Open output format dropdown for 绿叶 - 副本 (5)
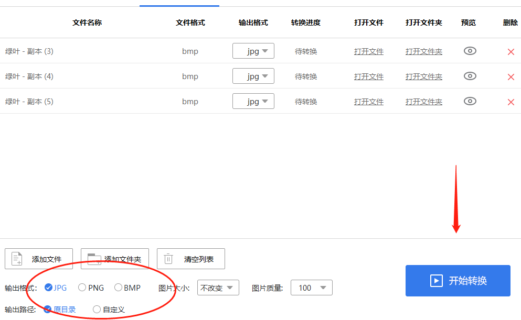The width and height of the screenshot is (521, 320). [x=253, y=102]
